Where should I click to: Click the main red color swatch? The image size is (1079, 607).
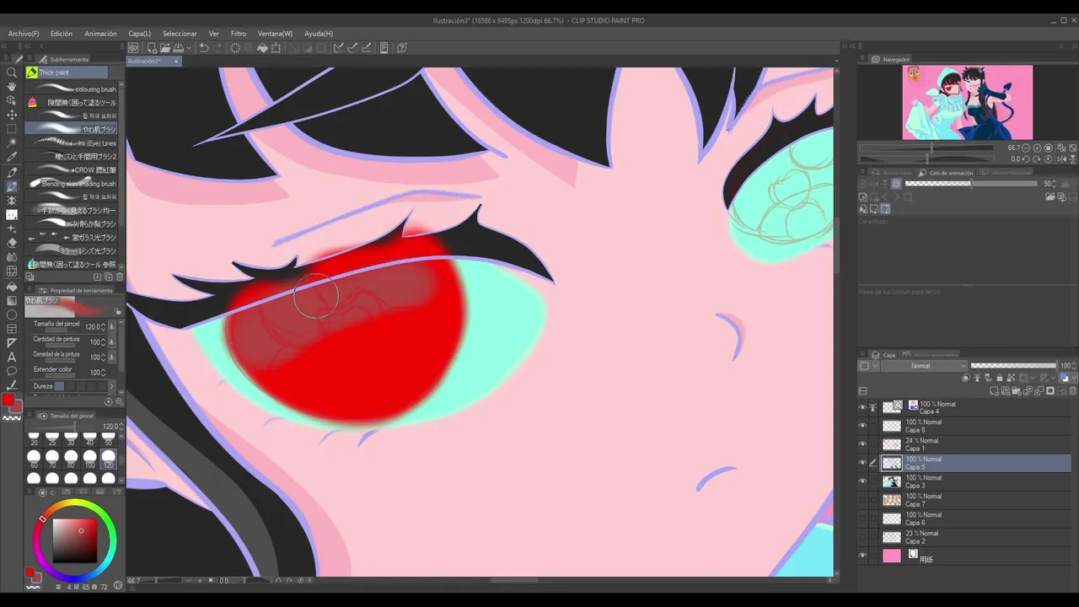8,400
